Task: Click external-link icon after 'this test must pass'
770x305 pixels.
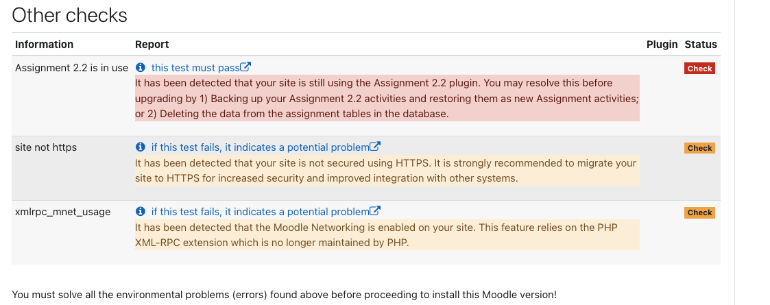Action: click(x=245, y=66)
